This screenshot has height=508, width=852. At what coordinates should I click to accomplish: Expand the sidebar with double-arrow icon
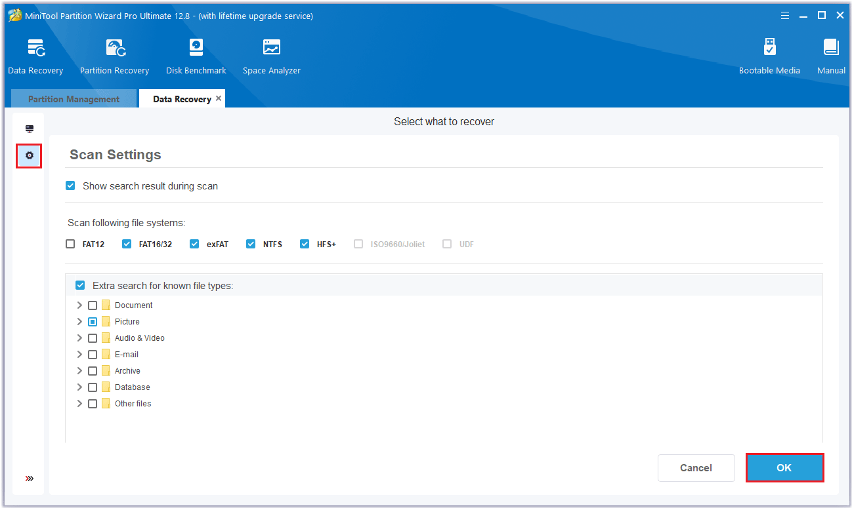pos(30,479)
